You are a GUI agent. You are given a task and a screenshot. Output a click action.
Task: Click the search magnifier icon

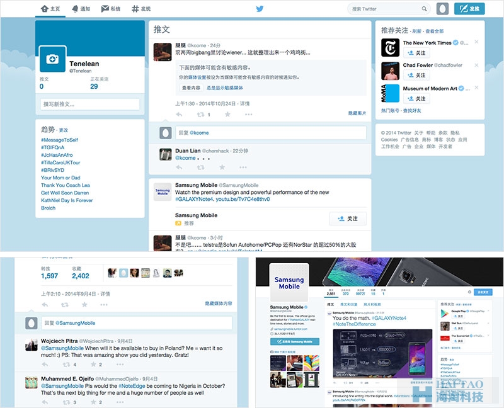click(424, 9)
